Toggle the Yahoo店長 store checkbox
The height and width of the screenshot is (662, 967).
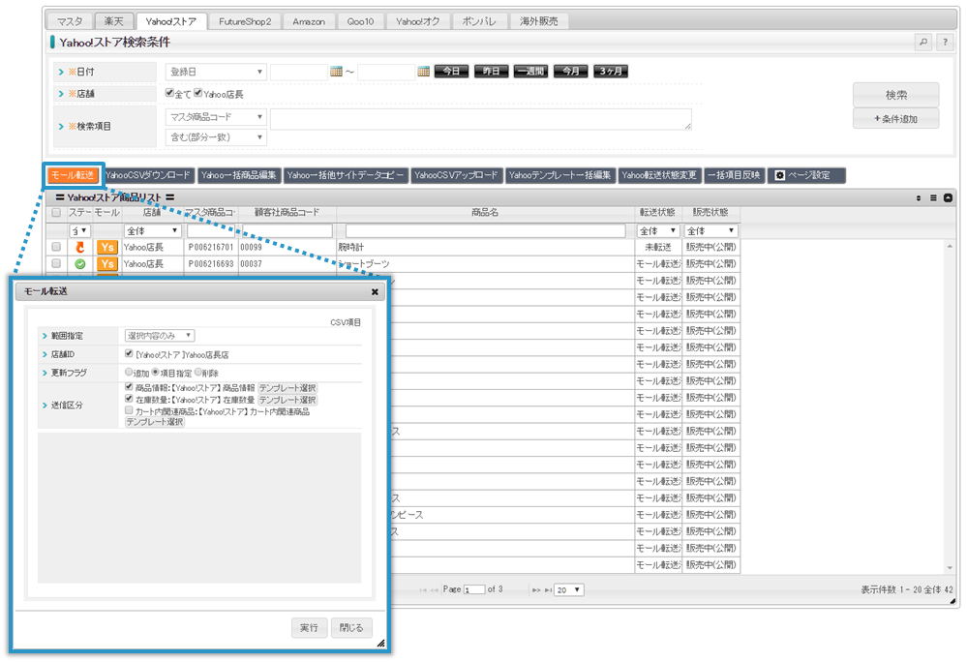[198, 93]
